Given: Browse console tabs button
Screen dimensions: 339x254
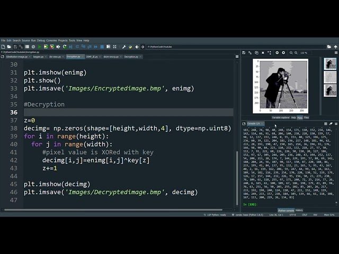Looking at the screenshot, I should click(244, 124).
